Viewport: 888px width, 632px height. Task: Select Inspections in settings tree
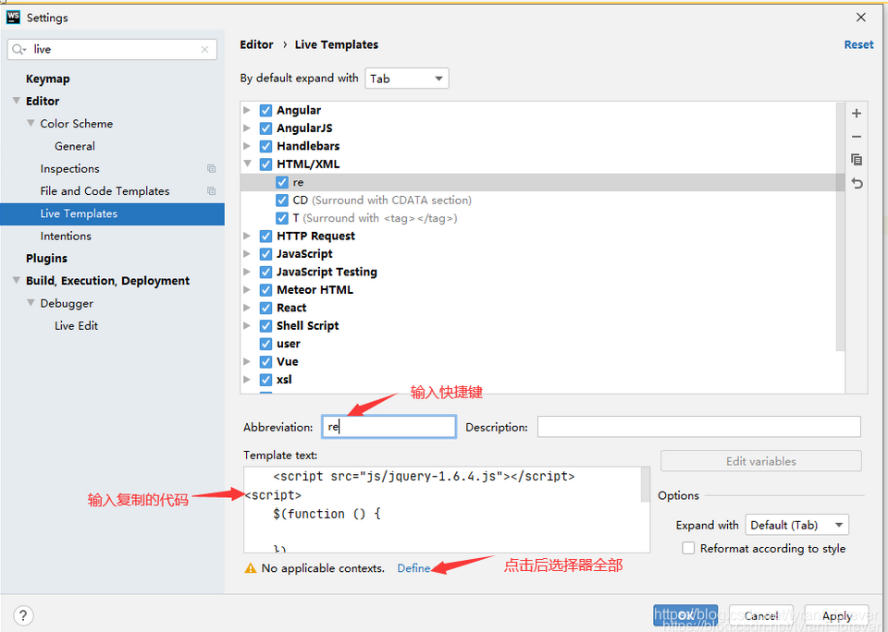click(x=69, y=168)
